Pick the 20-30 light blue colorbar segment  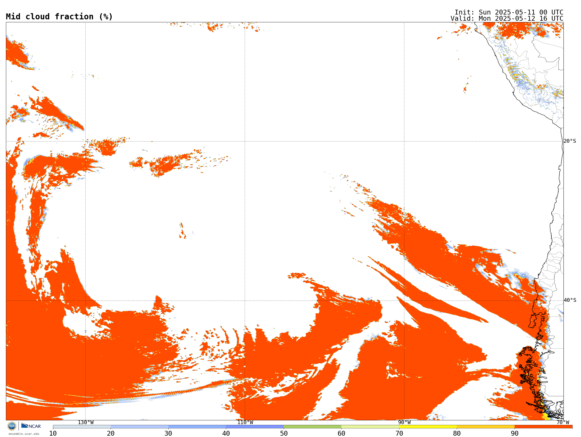click(x=139, y=427)
